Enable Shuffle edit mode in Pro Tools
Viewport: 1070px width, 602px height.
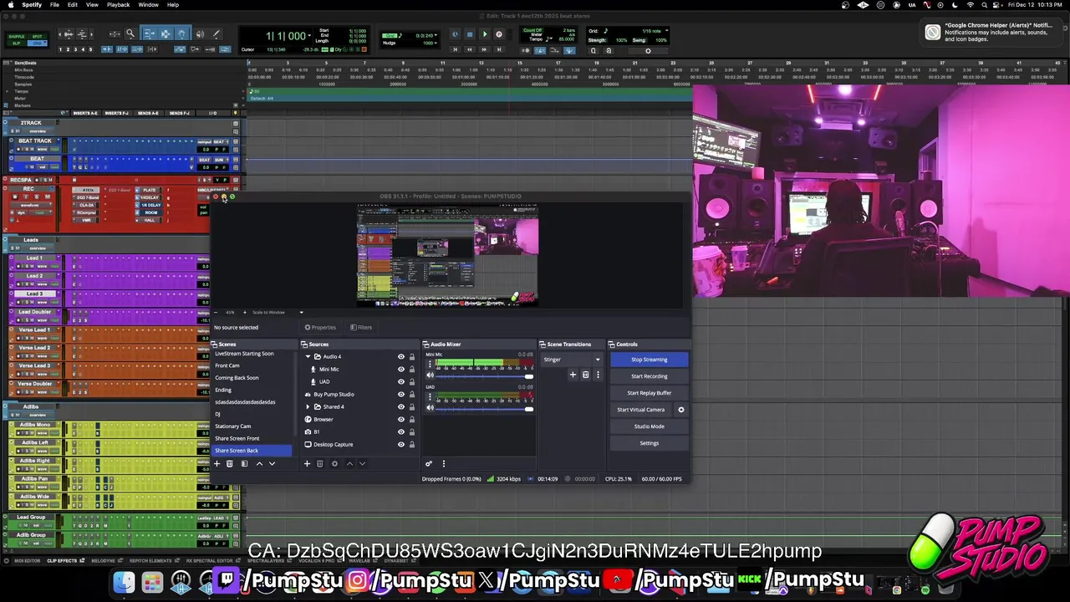16,37
